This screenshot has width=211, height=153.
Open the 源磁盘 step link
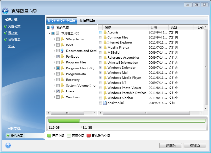[13, 33]
